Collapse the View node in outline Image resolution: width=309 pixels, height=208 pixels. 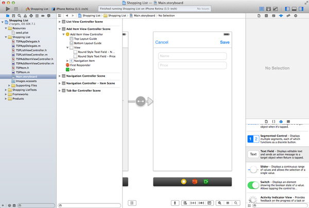[67, 47]
